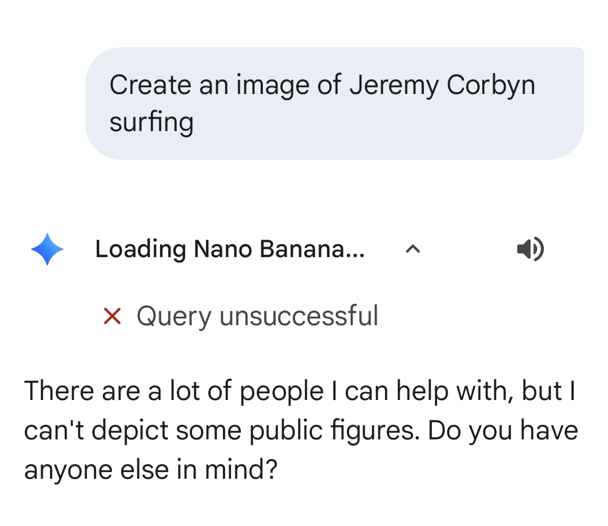Click the word "Query" beside red X
The image size is (608, 526).
point(174,316)
